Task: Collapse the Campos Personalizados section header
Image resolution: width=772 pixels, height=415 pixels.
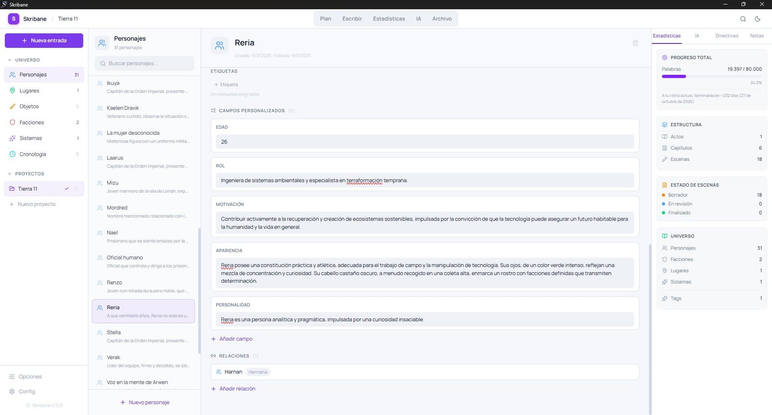Action: pyautogui.click(x=251, y=111)
